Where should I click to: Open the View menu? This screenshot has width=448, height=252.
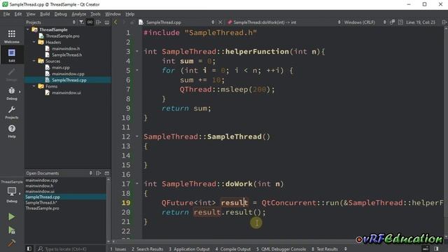click(x=31, y=14)
